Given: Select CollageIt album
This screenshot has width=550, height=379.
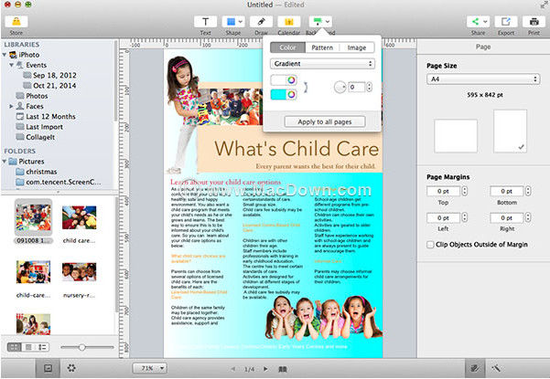Looking at the screenshot, I should click(x=36, y=137).
